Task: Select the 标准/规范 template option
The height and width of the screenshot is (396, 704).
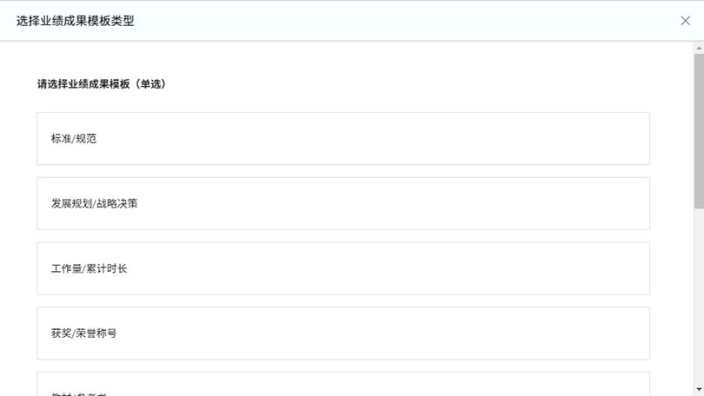Action: tap(343, 139)
